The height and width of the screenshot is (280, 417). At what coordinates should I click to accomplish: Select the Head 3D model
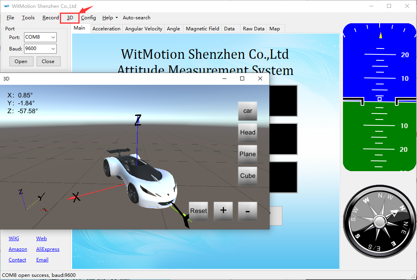pyautogui.click(x=248, y=133)
